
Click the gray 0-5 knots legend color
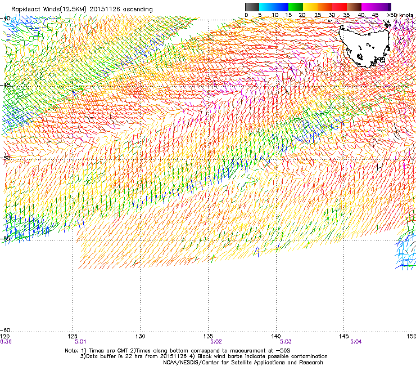pyautogui.click(x=252, y=7)
